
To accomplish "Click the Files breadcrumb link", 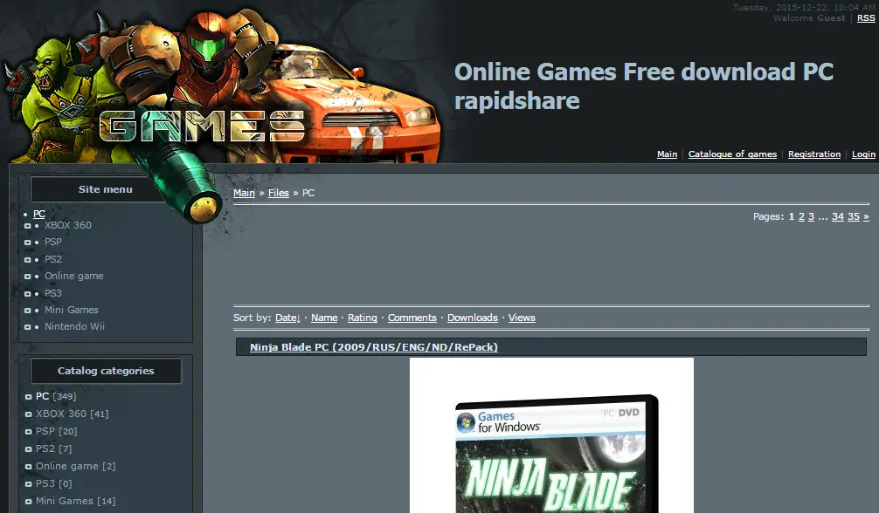I will coord(278,193).
